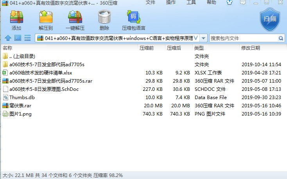Open the 文件 menu

(151, 2)
